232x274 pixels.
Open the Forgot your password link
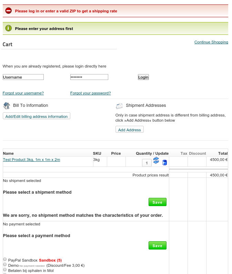point(90,93)
